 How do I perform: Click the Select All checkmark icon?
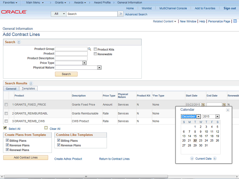(5, 128)
